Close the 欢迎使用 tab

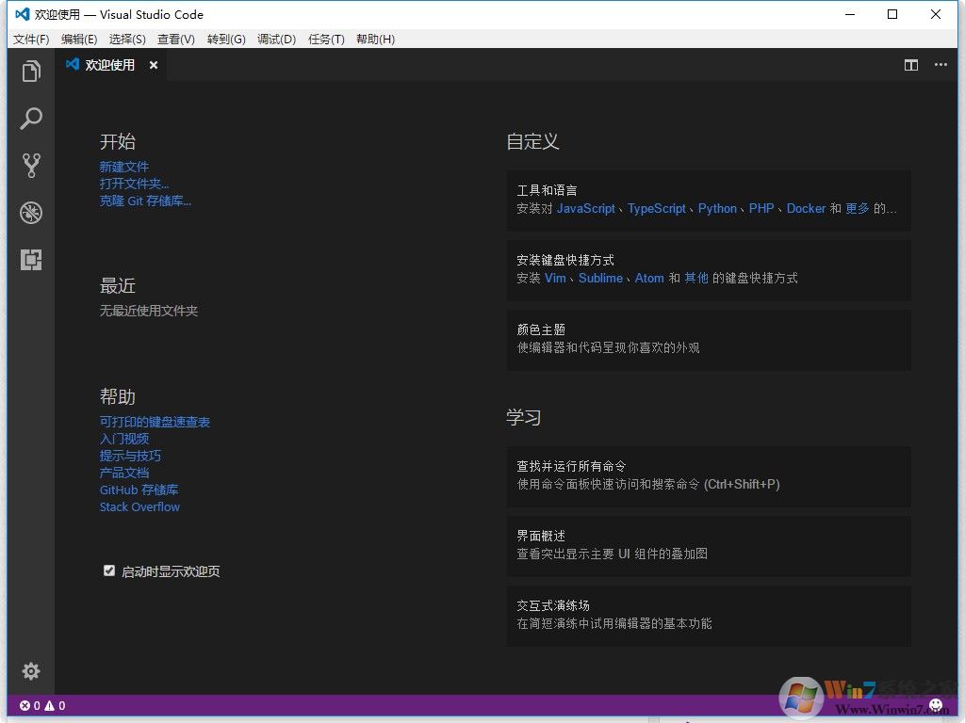point(154,65)
